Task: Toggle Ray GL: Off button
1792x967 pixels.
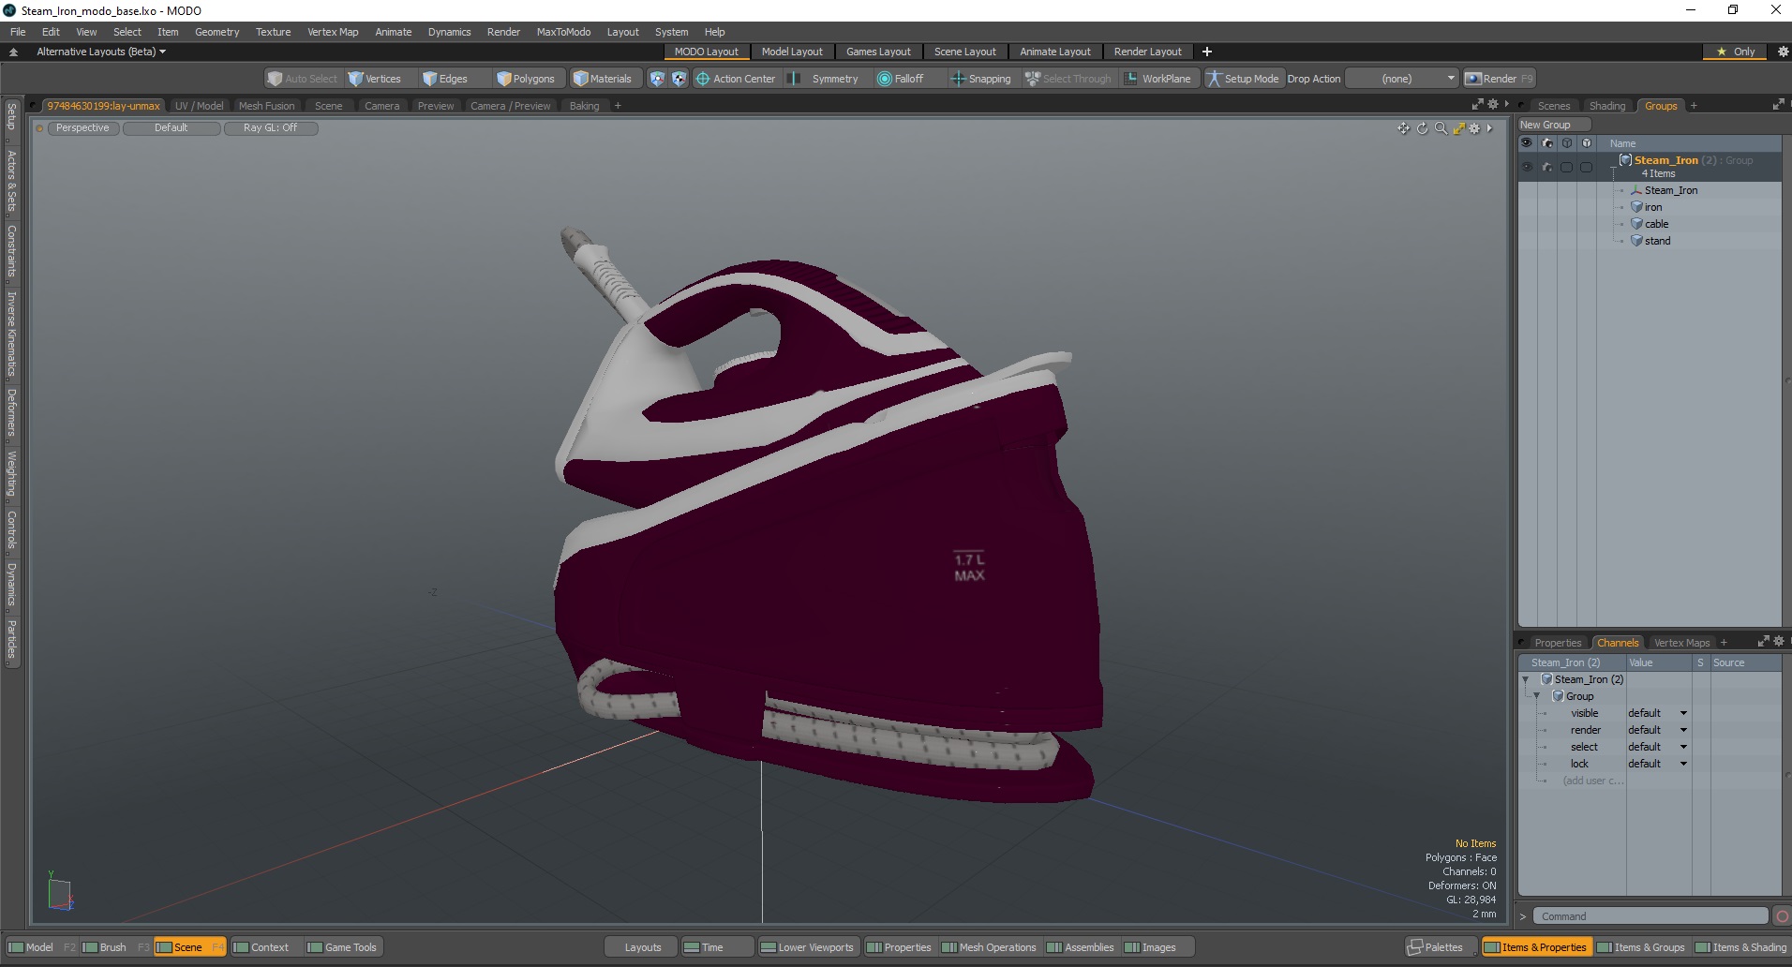Action: pos(271,127)
